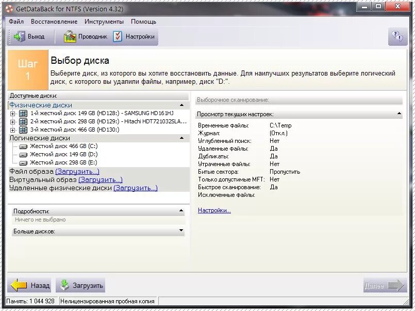
Task: Click the Шаг 1 orange step box
Action: pyautogui.click(x=28, y=70)
